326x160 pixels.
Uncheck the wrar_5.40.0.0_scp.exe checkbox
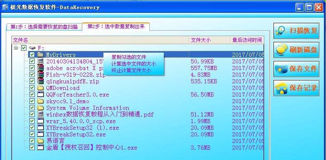[x=32, y=121]
